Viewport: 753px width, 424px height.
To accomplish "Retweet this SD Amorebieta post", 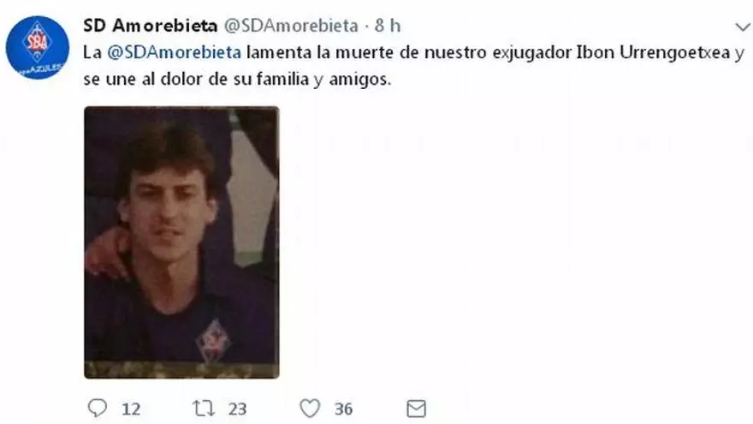I will point(203,409).
